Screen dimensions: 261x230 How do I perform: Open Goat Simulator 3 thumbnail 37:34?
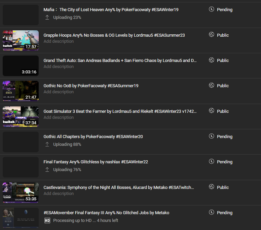(x=21, y=117)
